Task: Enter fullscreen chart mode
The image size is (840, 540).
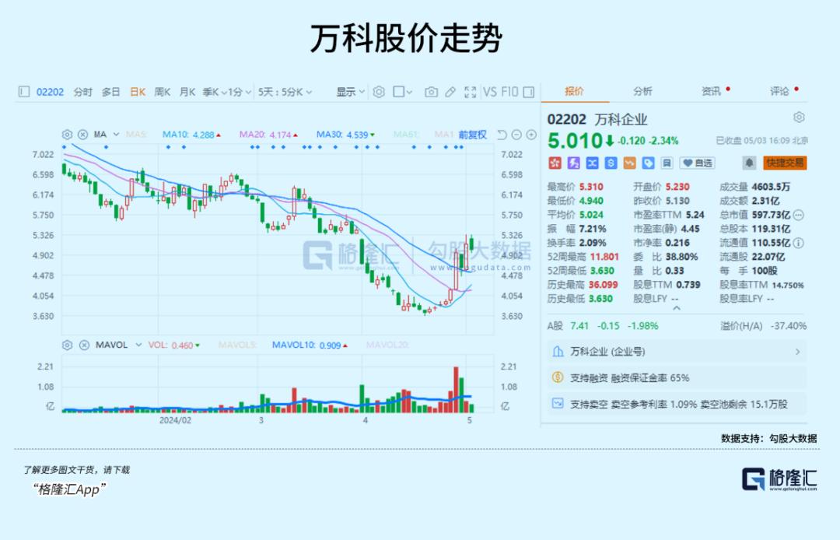Action: coord(470,92)
